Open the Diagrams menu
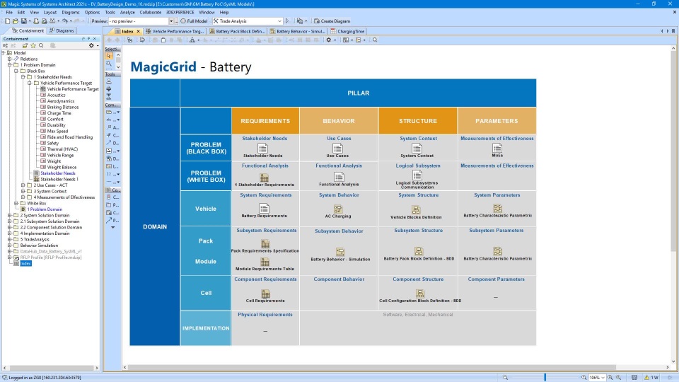Screen dimensions: 679x382 [71, 13]
